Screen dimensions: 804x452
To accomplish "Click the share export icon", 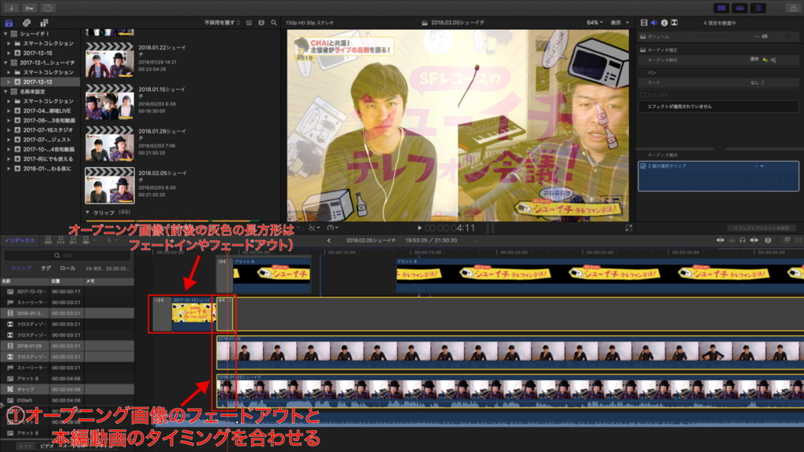I will point(793,8).
